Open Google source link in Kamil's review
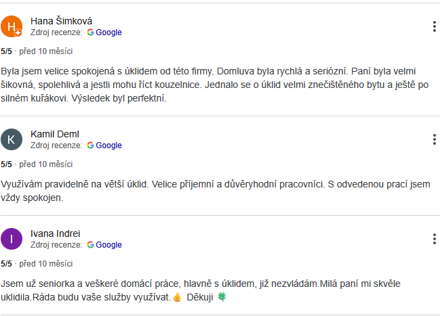This screenshot has height=316, width=440. click(x=108, y=145)
